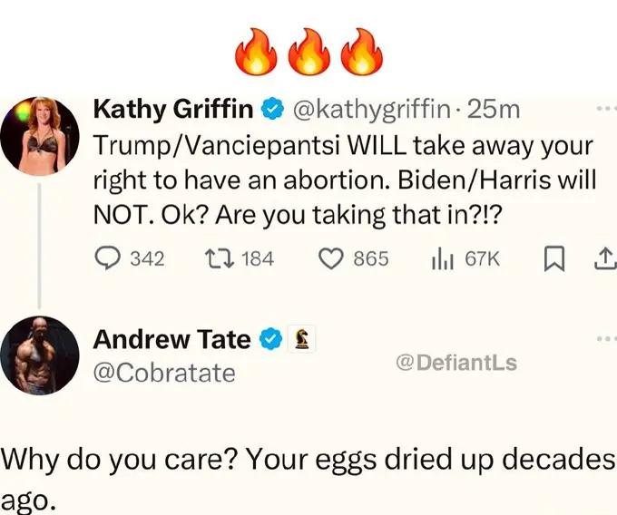Image resolution: width=617 pixels, height=515 pixels.
Task: Open more options on Andrew Tate's reply
Action: 603,337
